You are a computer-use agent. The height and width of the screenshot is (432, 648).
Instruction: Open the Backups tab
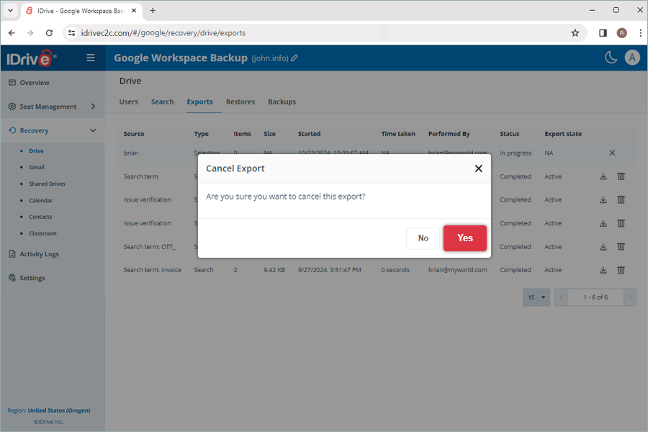(x=282, y=102)
